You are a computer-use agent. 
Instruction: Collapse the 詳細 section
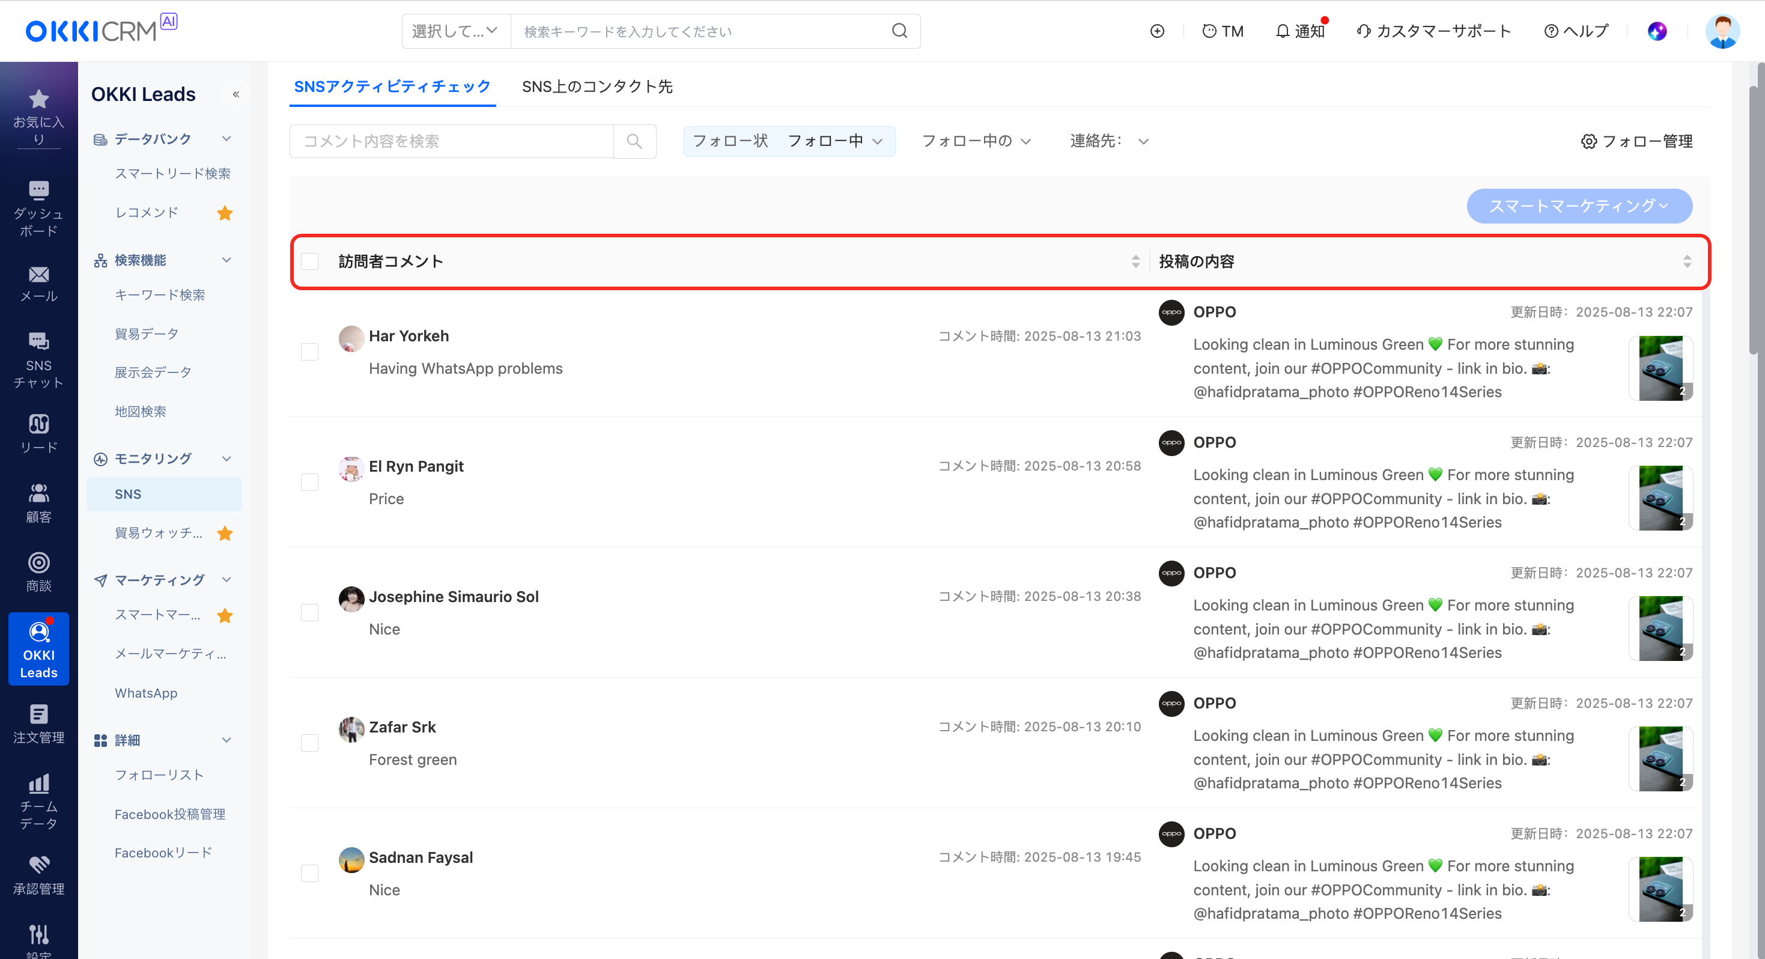tap(226, 740)
